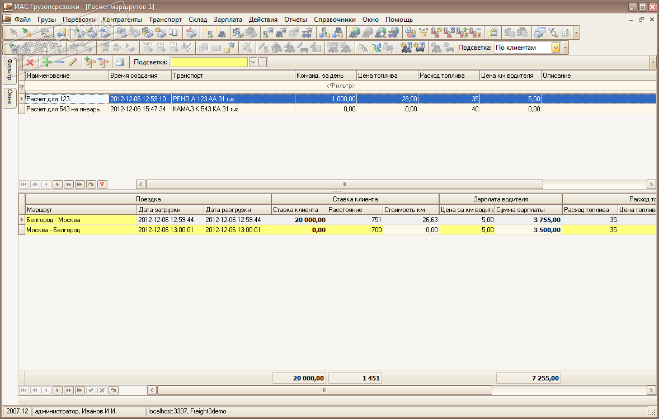
Task: Expand the yellow Подсветка combo box arrow
Action: point(253,62)
